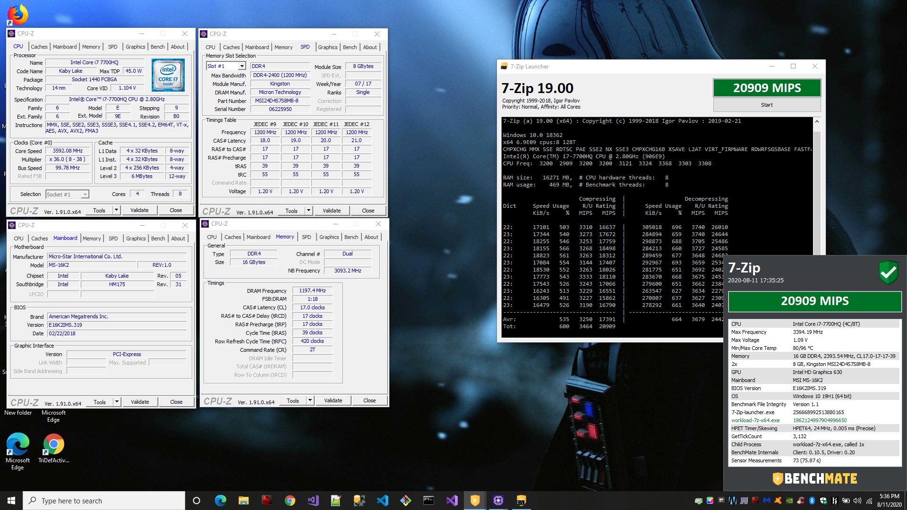Viewport: 907px width, 510px height.
Task: Open the Command Prompt taskbar icon
Action: [x=428, y=501]
